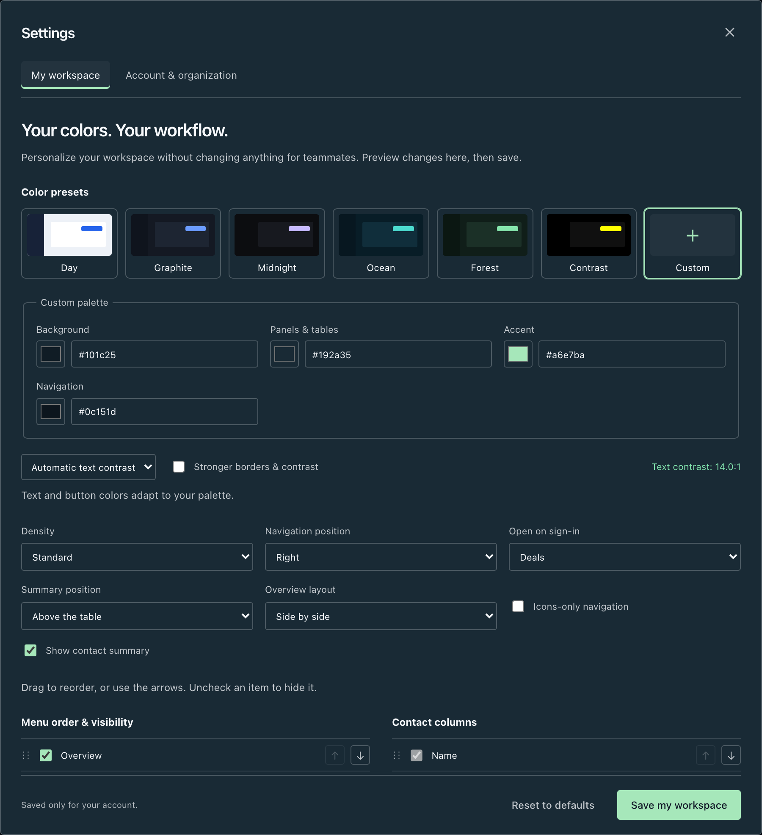
Task: Move Overview down with the down arrow
Action: click(360, 755)
